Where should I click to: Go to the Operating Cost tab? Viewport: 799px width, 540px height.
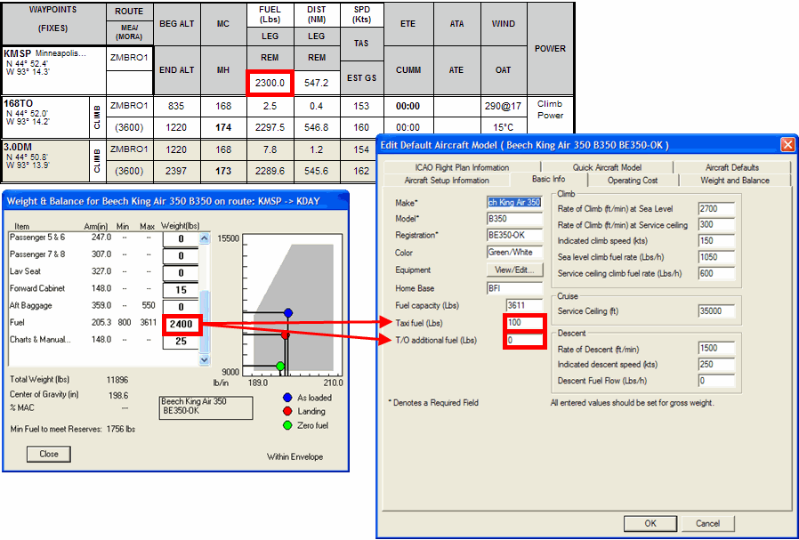[x=632, y=180]
